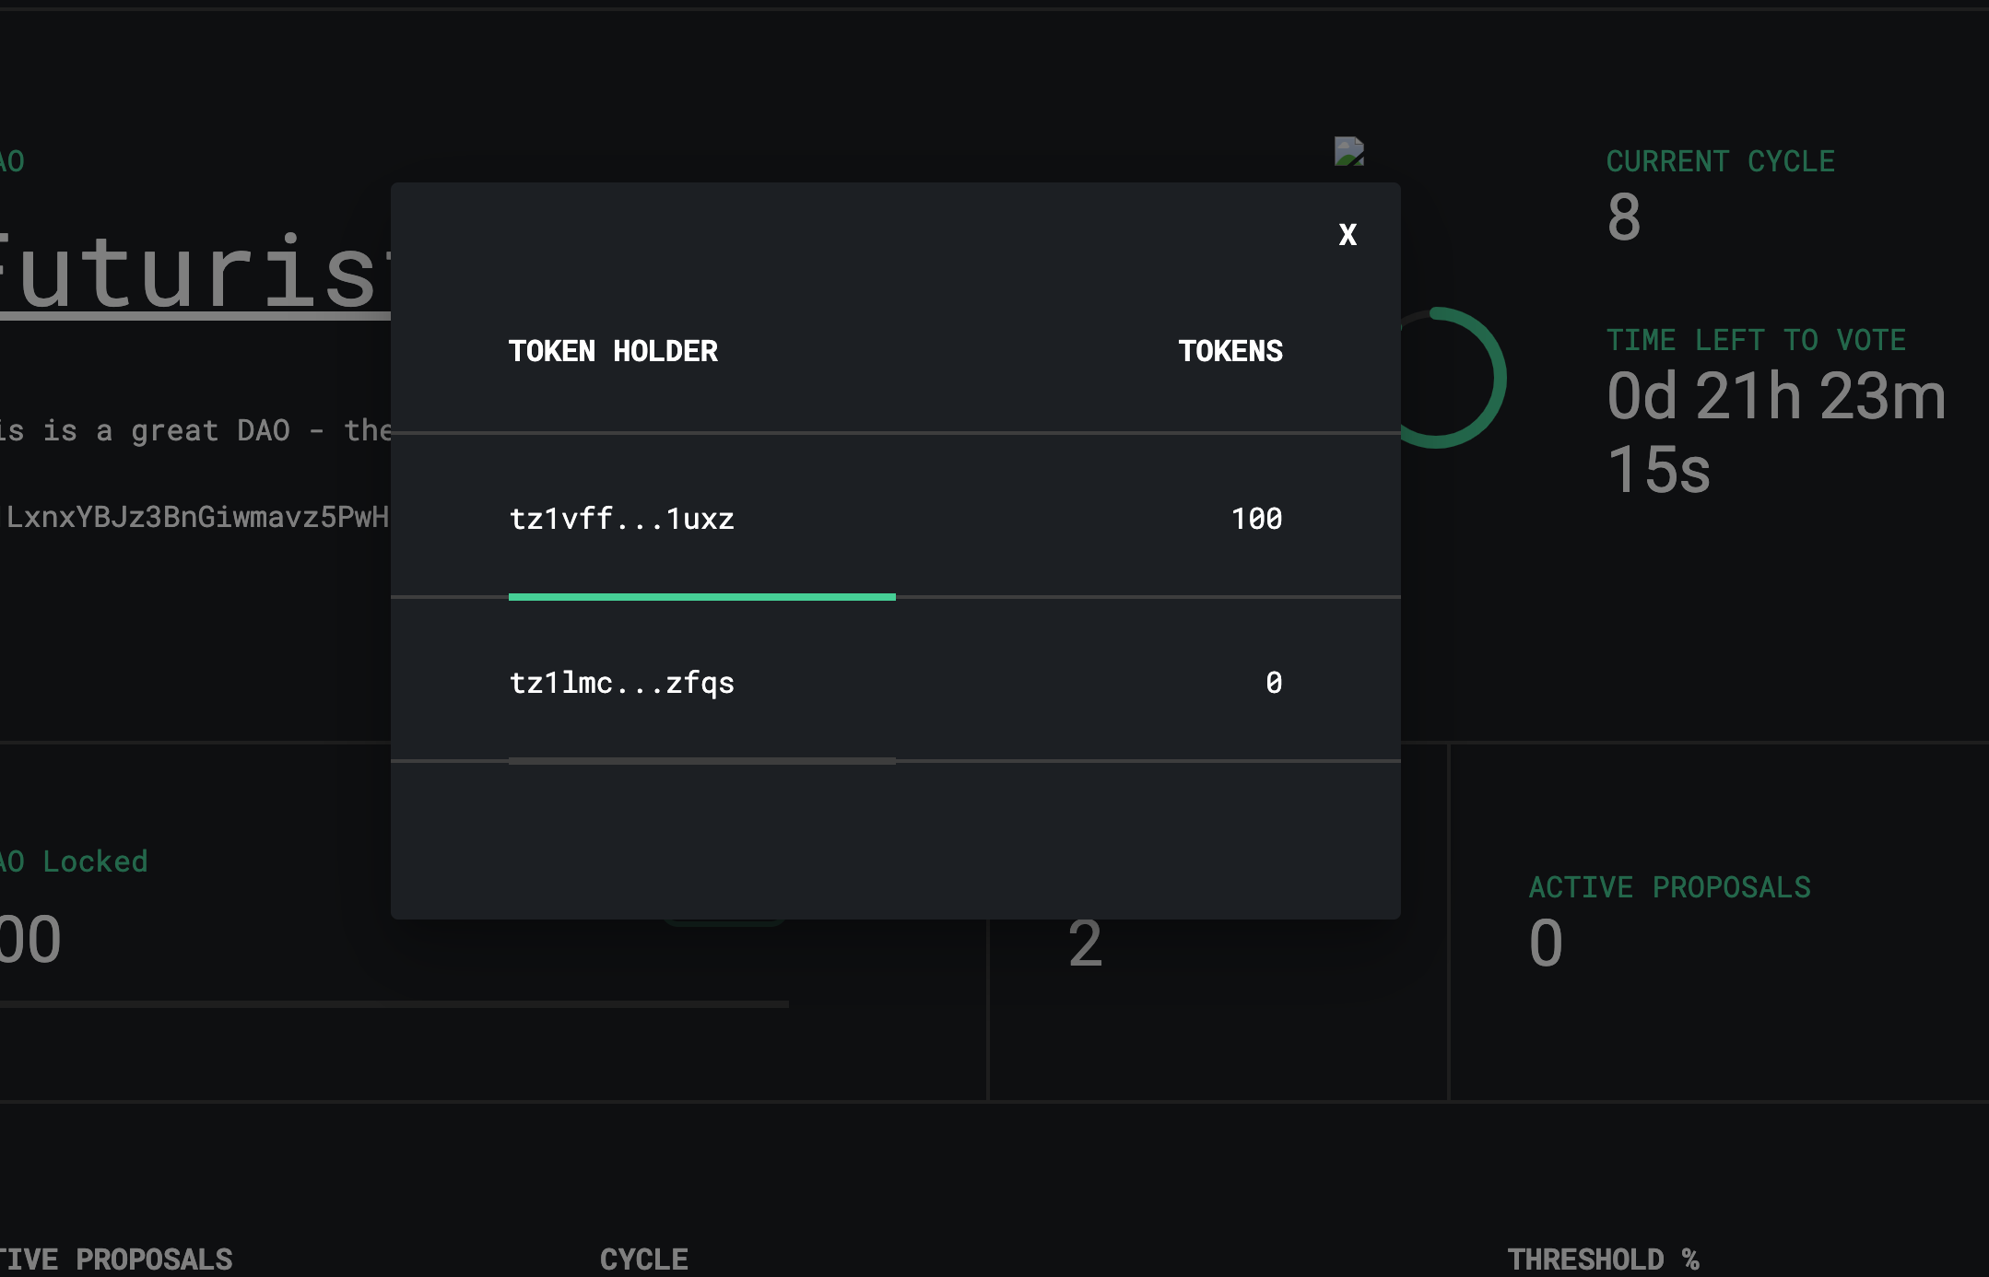Click the broken DAO logo image icon

[1348, 153]
